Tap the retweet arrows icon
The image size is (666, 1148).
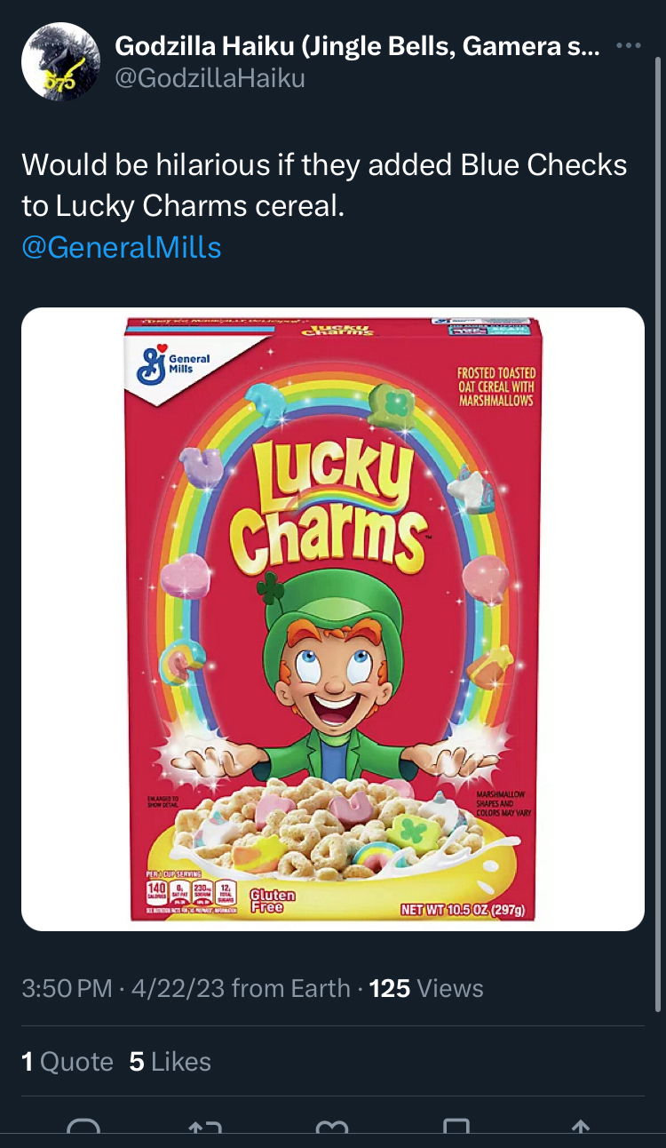[x=207, y=1129]
